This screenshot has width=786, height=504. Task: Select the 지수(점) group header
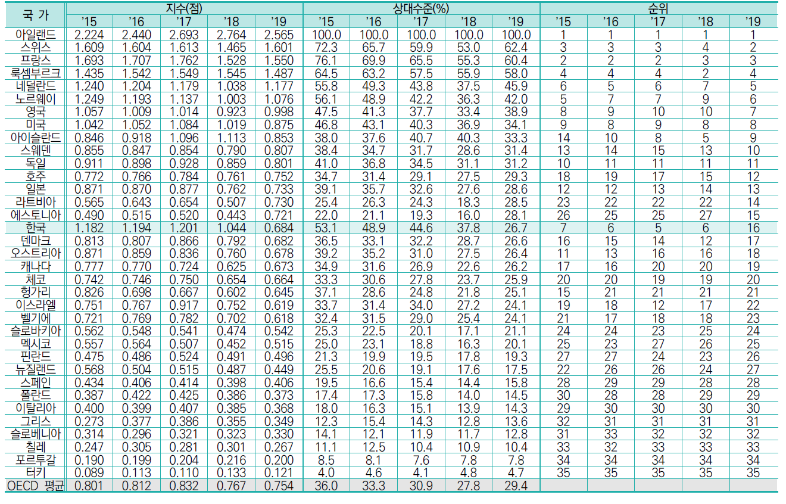coord(183,8)
